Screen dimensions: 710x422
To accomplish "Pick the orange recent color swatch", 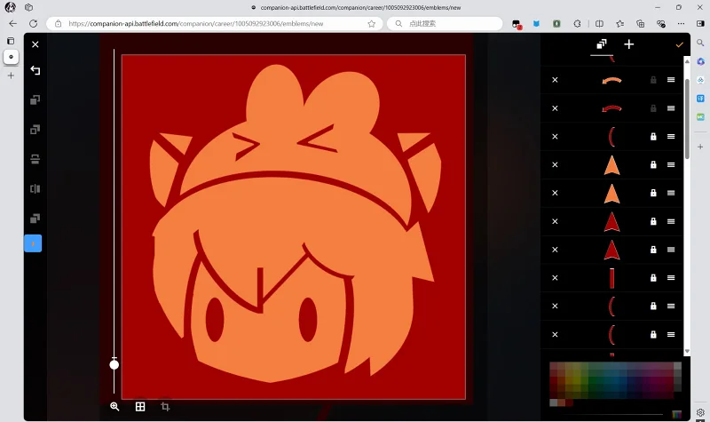I will pyautogui.click(x=562, y=402).
